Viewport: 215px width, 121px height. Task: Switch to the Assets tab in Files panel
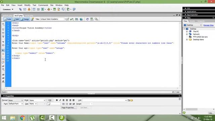[x=192, y=21]
